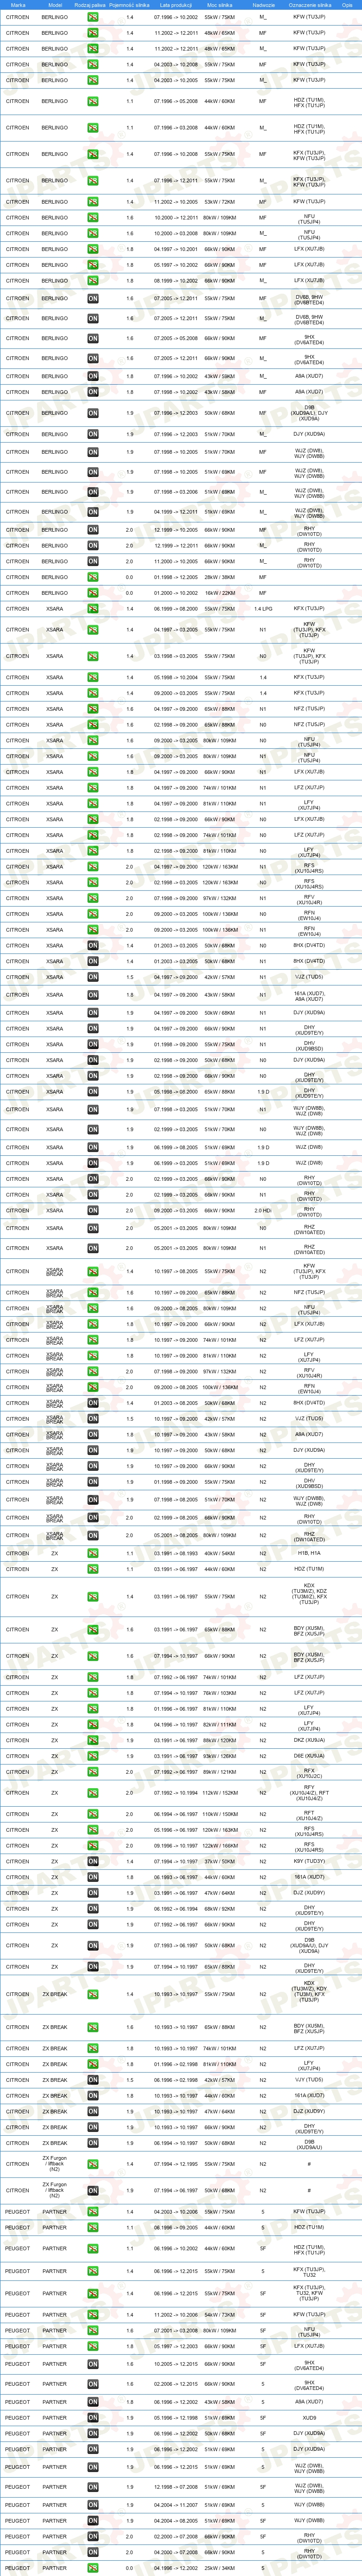Viewport: 362px width, 2576px height.
Task: Click the 'K9Y (TUD3Y)' engine code cell
Action: (x=309, y=1861)
